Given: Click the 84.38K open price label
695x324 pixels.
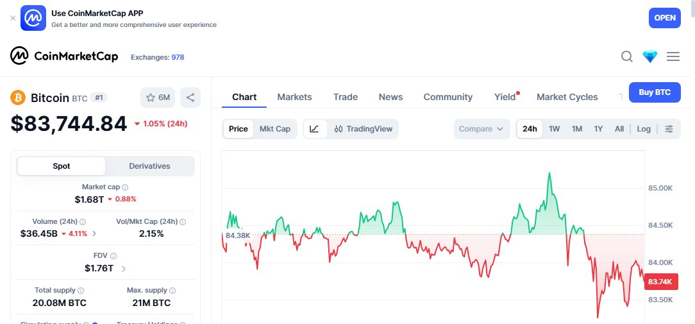Looking at the screenshot, I should point(238,235).
